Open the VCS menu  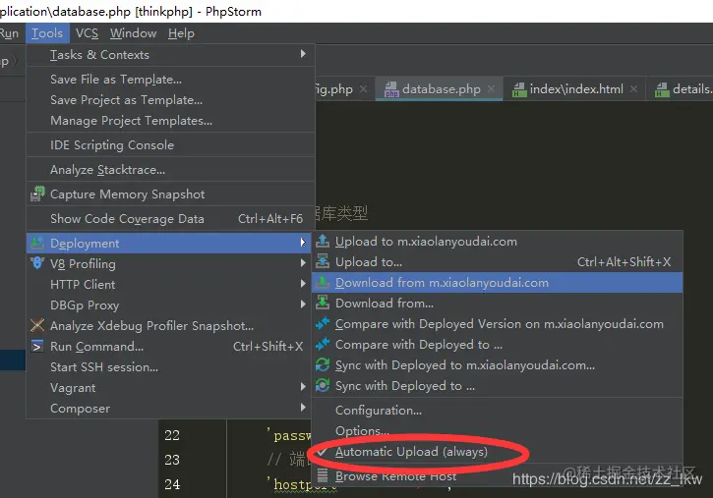(87, 33)
